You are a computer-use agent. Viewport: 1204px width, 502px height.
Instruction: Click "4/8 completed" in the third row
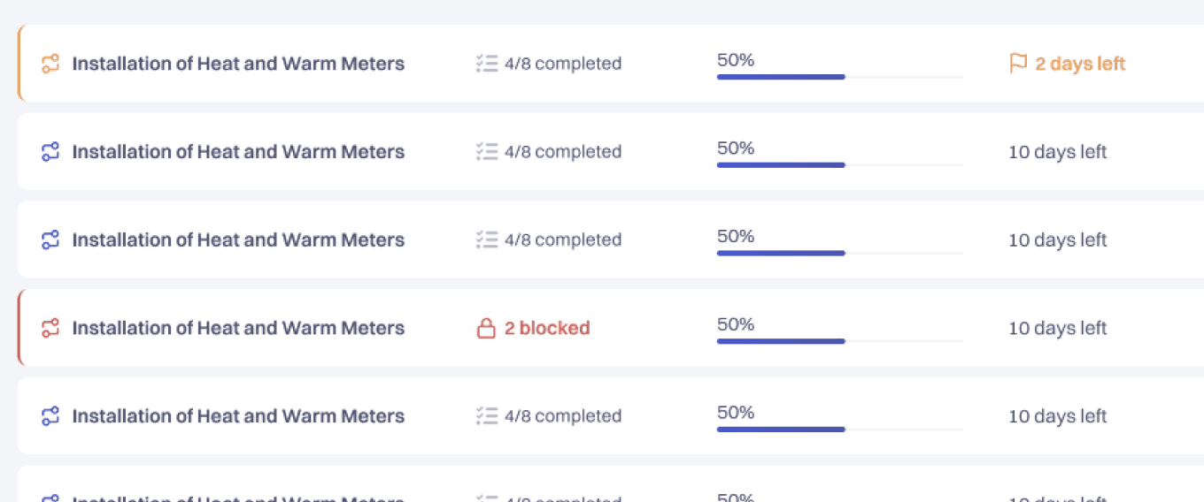[562, 240]
